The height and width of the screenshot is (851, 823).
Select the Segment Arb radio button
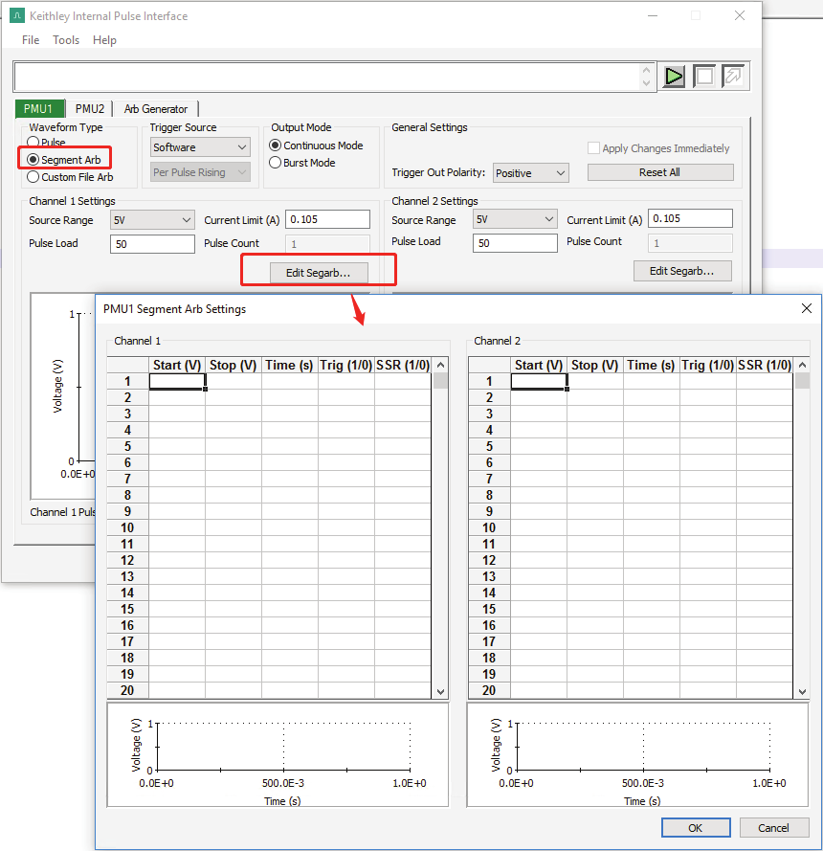click(x=33, y=160)
